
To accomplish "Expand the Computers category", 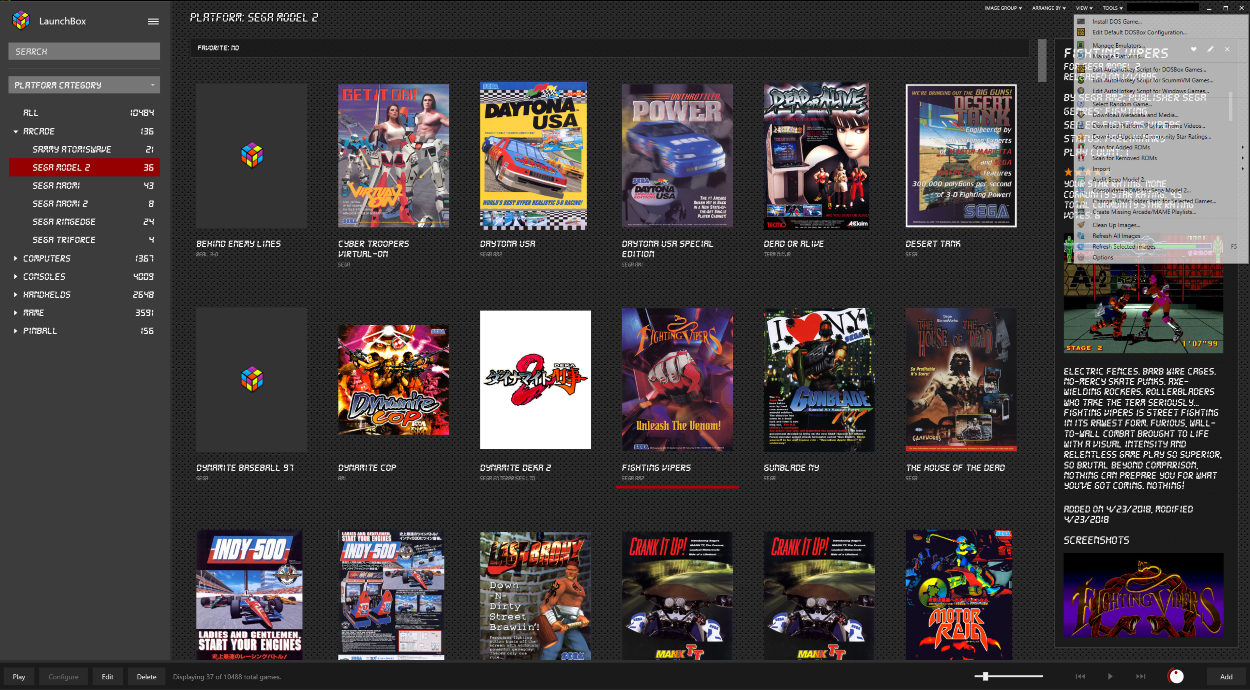I will (16, 258).
